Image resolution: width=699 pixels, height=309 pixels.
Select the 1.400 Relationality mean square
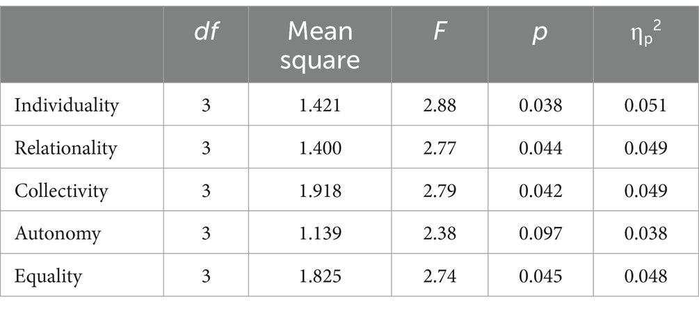click(320, 148)
